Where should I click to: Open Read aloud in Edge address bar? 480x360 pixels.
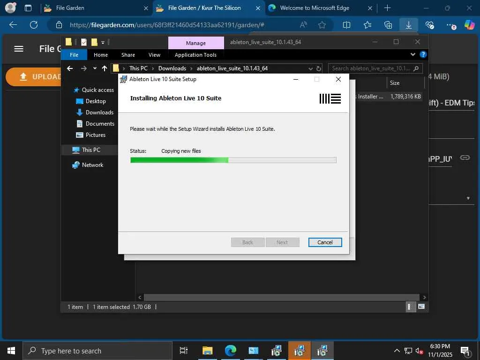(x=303, y=25)
